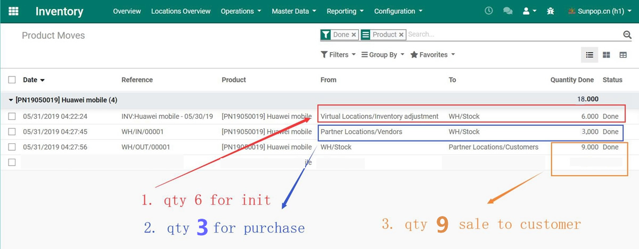The image size is (639, 249).
Task: Expand the Operations menu
Action: (x=241, y=11)
